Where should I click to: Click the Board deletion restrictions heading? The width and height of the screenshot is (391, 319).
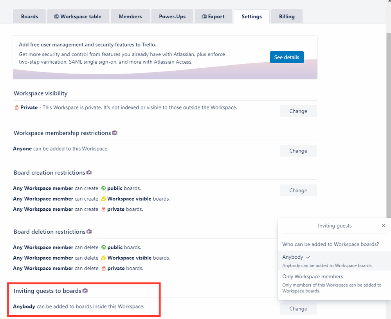[50, 231]
